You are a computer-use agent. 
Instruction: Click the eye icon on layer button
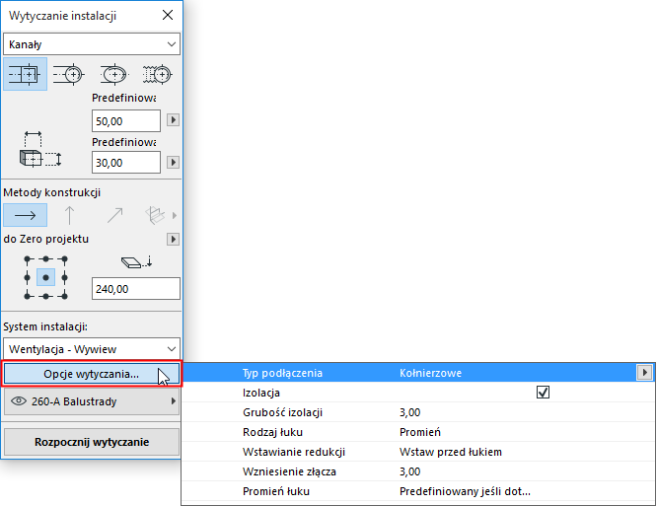(19, 401)
